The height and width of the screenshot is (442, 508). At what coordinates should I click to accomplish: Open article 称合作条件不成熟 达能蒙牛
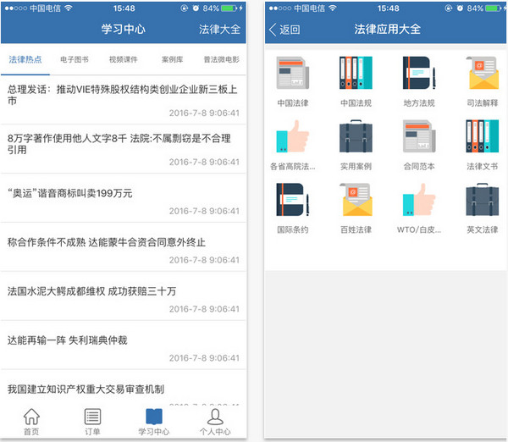(x=124, y=247)
